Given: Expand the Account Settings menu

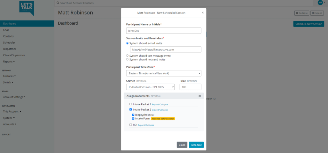Looking at the screenshot, I should click(x=14, y=97).
